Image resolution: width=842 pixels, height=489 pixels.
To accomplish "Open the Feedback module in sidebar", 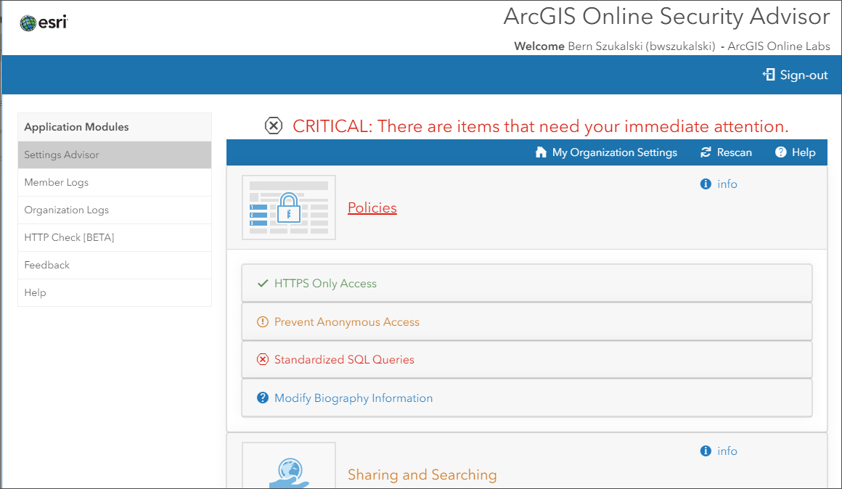I will point(115,265).
